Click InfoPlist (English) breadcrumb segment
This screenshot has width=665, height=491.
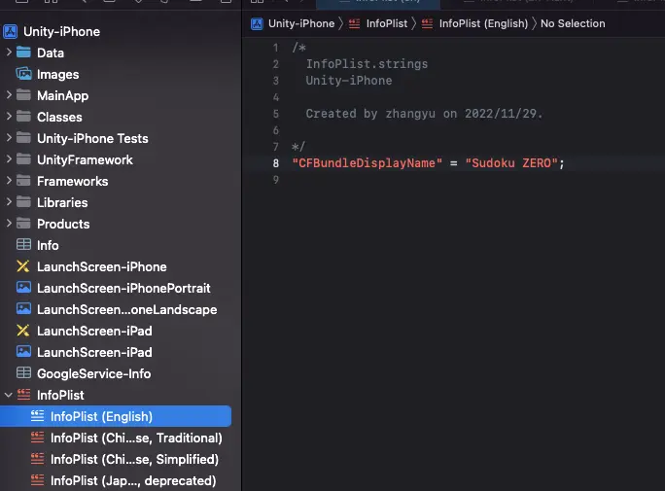click(x=482, y=23)
